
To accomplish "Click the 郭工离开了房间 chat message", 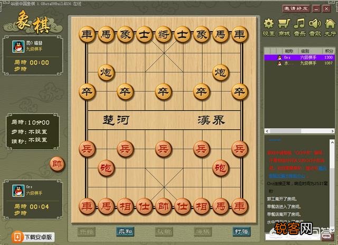I will pos(282,199).
